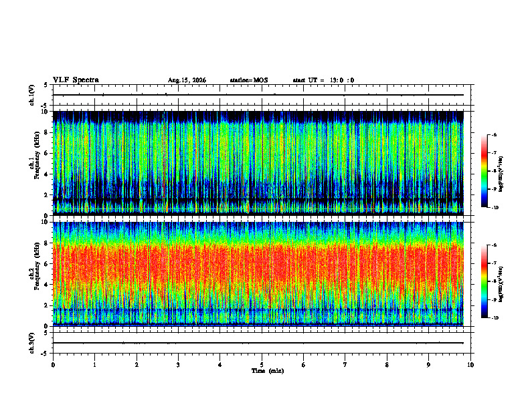Click time axis tick label "10"
Viewport: 530px width, 409px height.
click(x=470, y=365)
